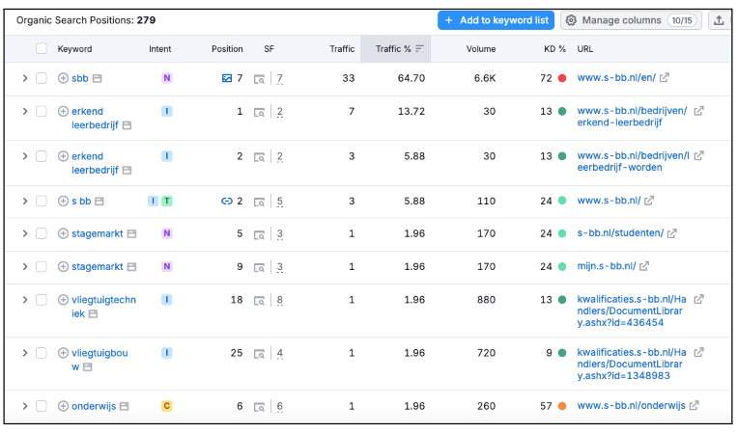Open external link icon for s-bb.nl/studenten/
The image size is (737, 433).
pos(671,233)
